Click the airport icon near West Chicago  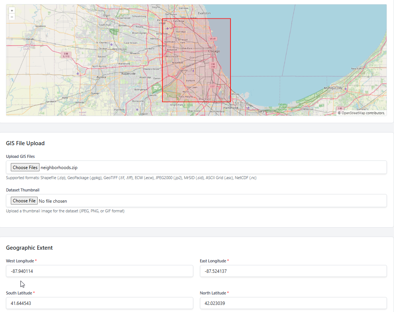click(111, 44)
